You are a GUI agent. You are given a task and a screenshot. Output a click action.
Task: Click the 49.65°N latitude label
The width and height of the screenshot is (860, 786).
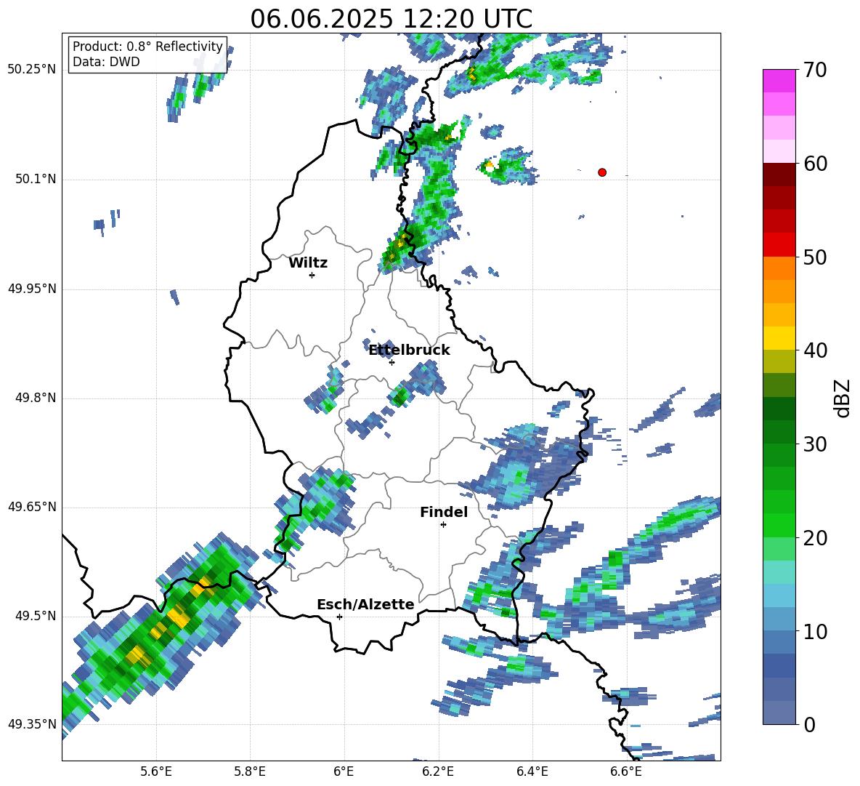(x=32, y=507)
